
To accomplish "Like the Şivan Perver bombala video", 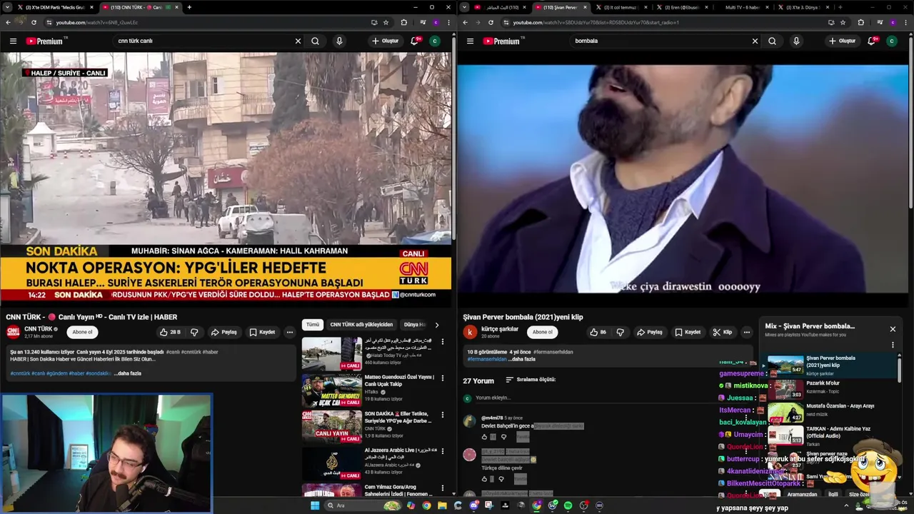I will [x=598, y=332].
